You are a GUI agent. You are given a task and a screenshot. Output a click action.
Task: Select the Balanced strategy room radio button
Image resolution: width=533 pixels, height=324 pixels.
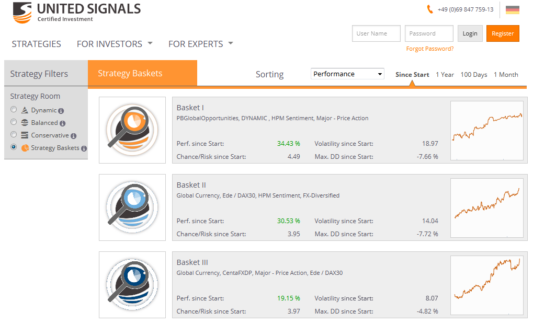[14, 122]
